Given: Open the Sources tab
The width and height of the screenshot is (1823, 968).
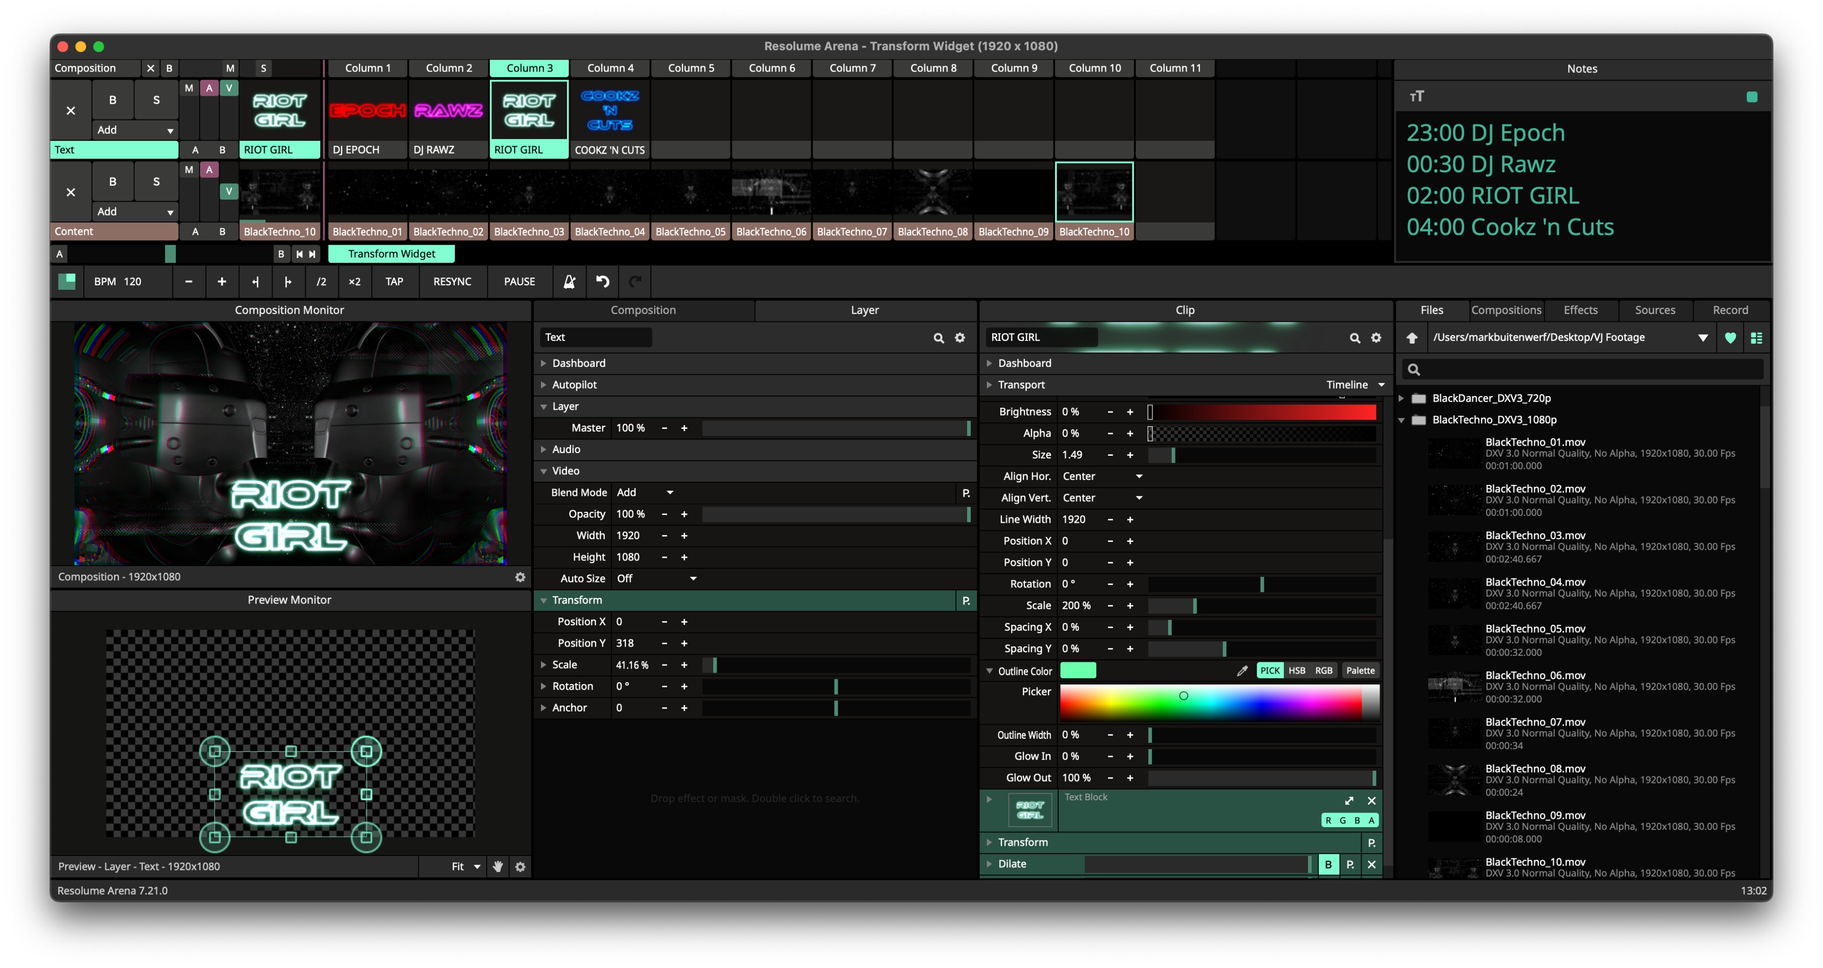Looking at the screenshot, I should [1654, 310].
